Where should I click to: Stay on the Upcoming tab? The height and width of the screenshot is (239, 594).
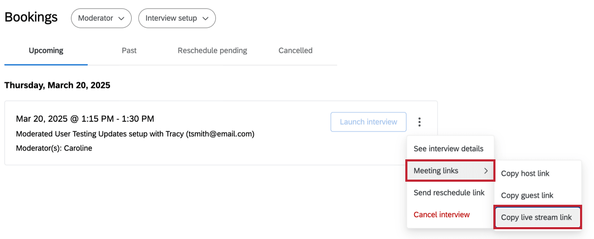coord(45,50)
